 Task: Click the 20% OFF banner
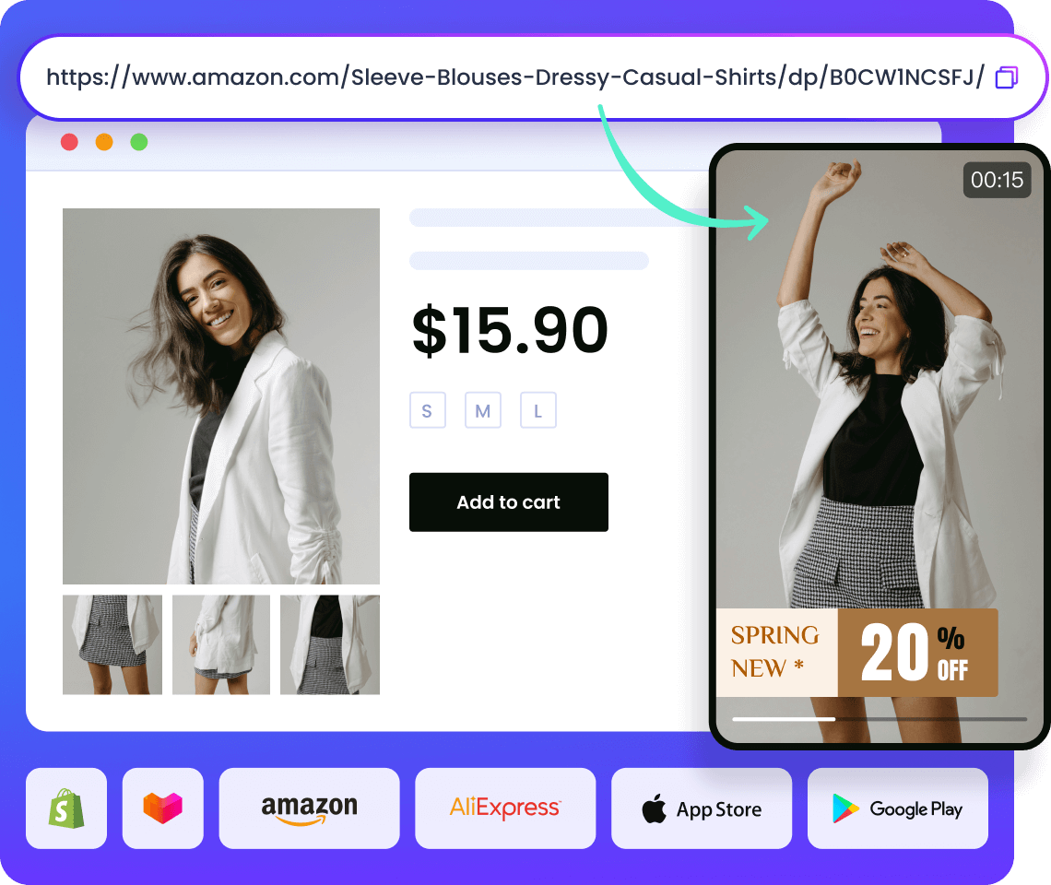point(917,653)
